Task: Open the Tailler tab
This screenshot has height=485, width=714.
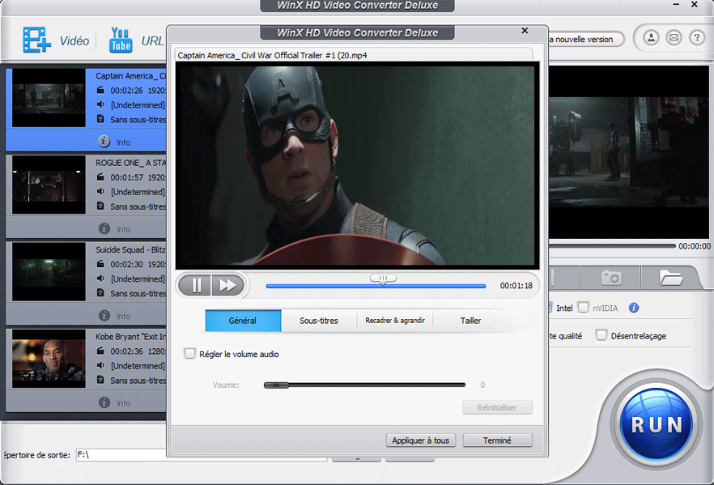Action: (470, 321)
